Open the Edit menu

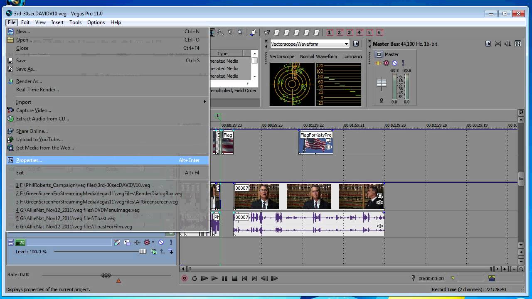click(25, 22)
